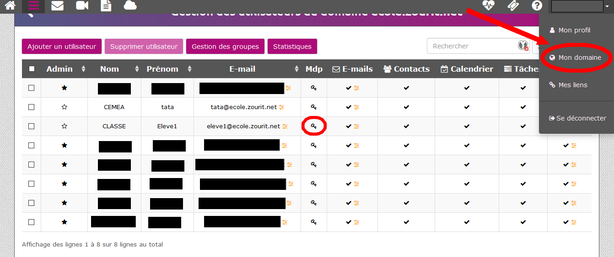
Task: Expand the user account dropdown arrow
Action: point(607,6)
